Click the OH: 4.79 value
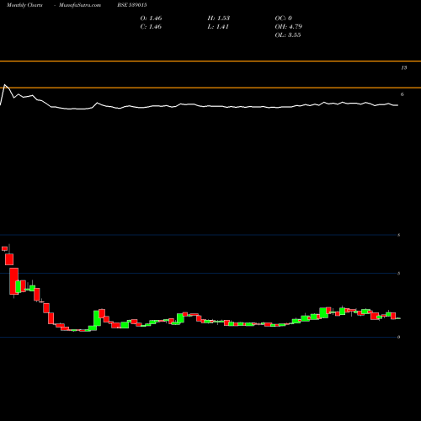Image resolution: width=421 pixels, height=421 pixels. (x=289, y=27)
